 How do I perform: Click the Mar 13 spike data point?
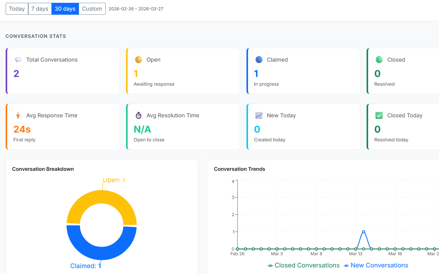(x=363, y=232)
